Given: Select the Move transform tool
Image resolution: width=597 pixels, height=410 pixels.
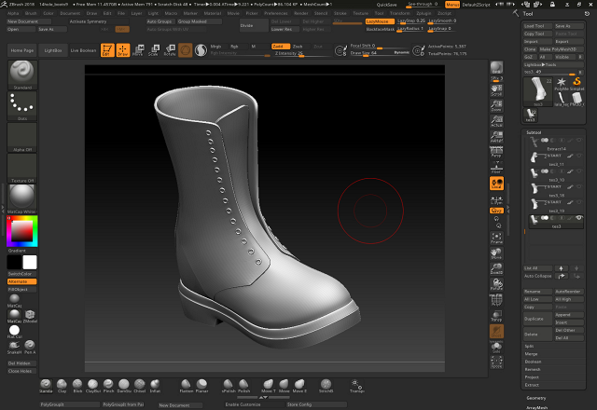Looking at the screenshot, I should click(x=138, y=49).
